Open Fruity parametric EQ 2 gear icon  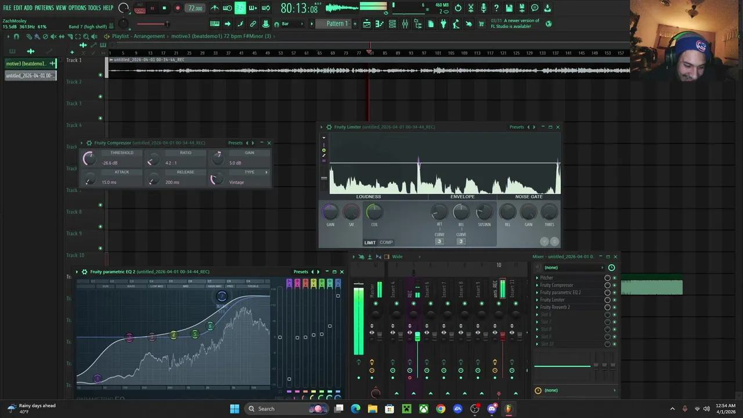(85, 272)
